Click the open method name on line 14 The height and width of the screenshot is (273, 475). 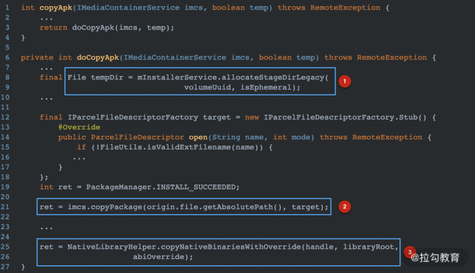198,137
